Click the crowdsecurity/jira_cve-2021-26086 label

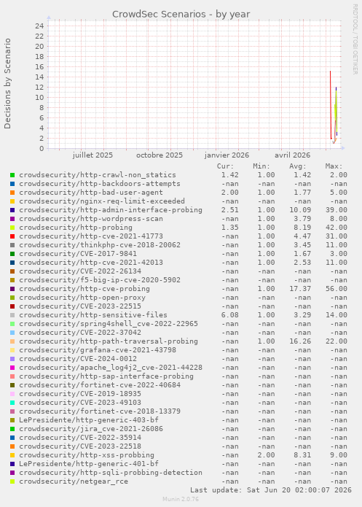(x=91, y=429)
